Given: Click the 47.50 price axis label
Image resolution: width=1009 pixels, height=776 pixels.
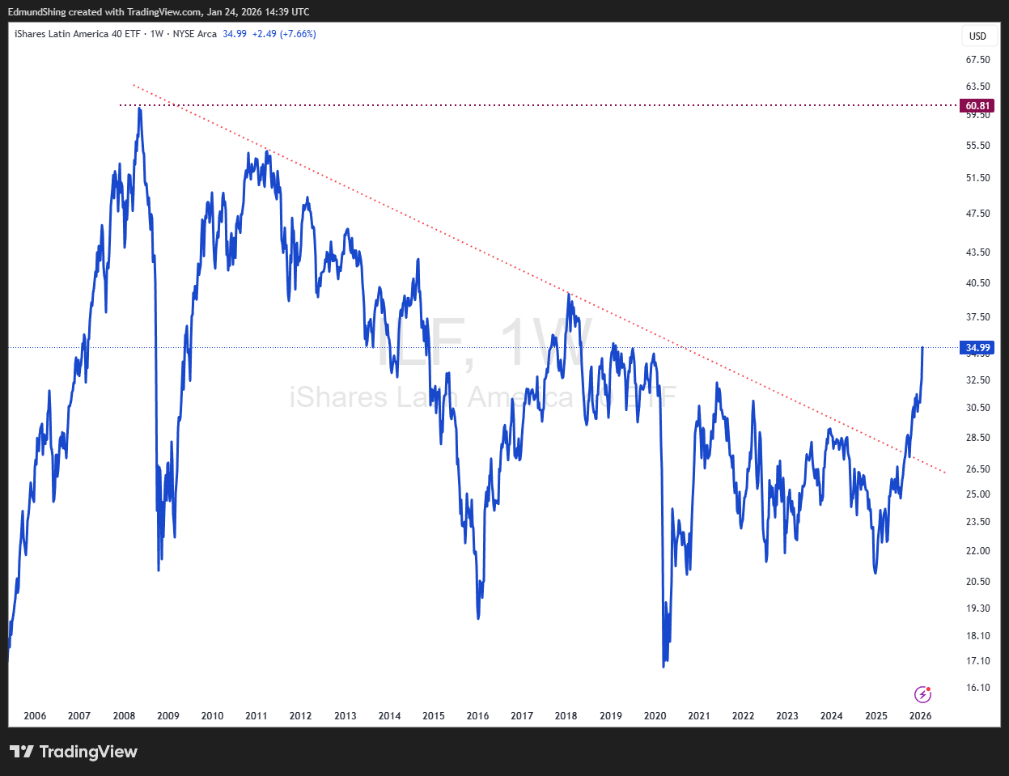Looking at the screenshot, I should pyautogui.click(x=977, y=214).
